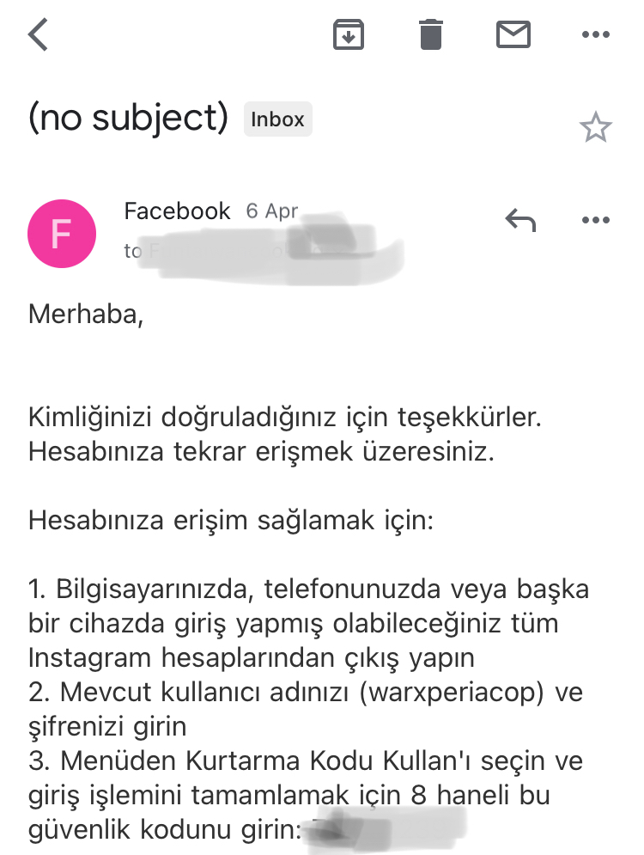
Task: Open the top toolbar more options menu
Action: [x=595, y=35]
